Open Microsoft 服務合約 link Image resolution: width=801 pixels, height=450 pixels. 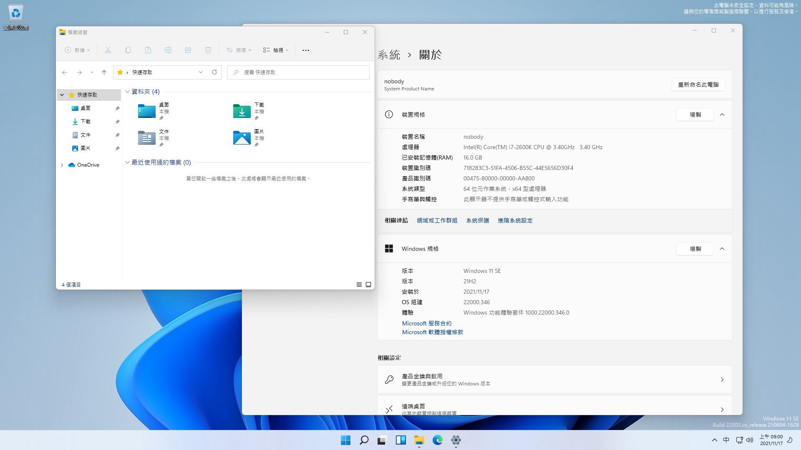pyautogui.click(x=426, y=323)
